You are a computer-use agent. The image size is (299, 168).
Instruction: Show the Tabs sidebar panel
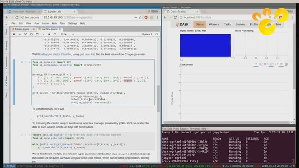click(x=6, y=95)
